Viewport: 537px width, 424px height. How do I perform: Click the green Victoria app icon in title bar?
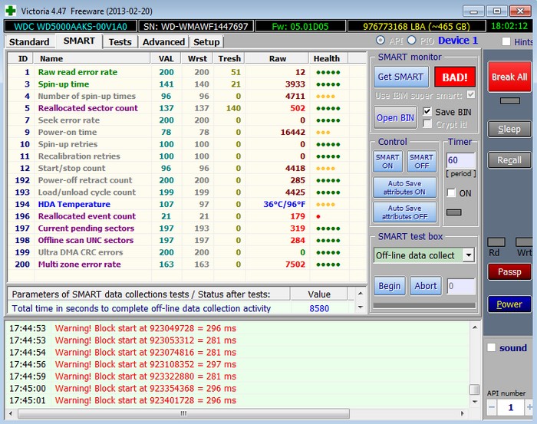click(12, 9)
